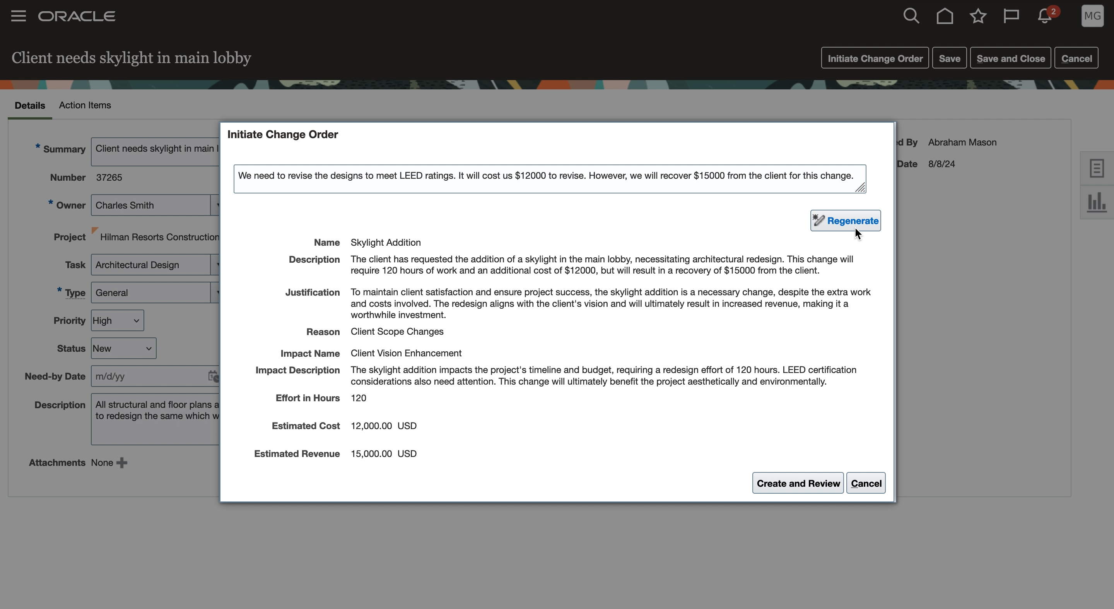Click Create and Review button
The image size is (1114, 609).
pos(798,483)
